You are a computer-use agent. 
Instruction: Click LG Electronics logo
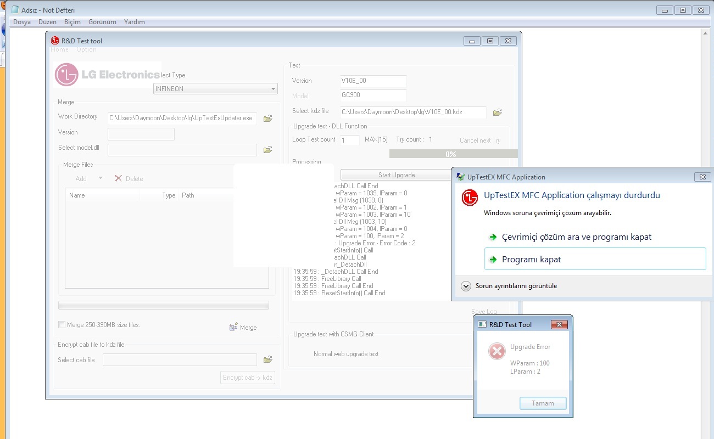tap(107, 75)
